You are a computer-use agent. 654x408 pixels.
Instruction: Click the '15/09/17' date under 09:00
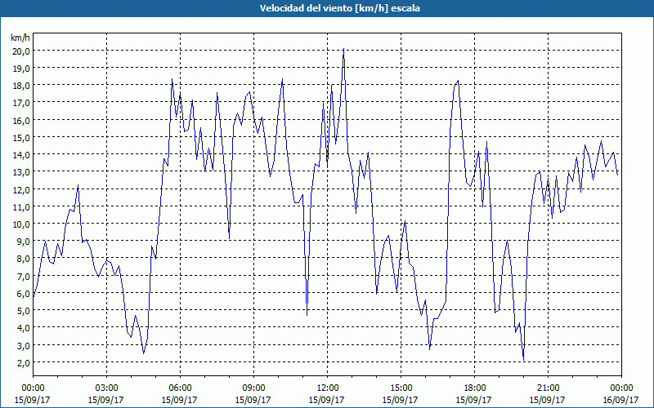253,400
